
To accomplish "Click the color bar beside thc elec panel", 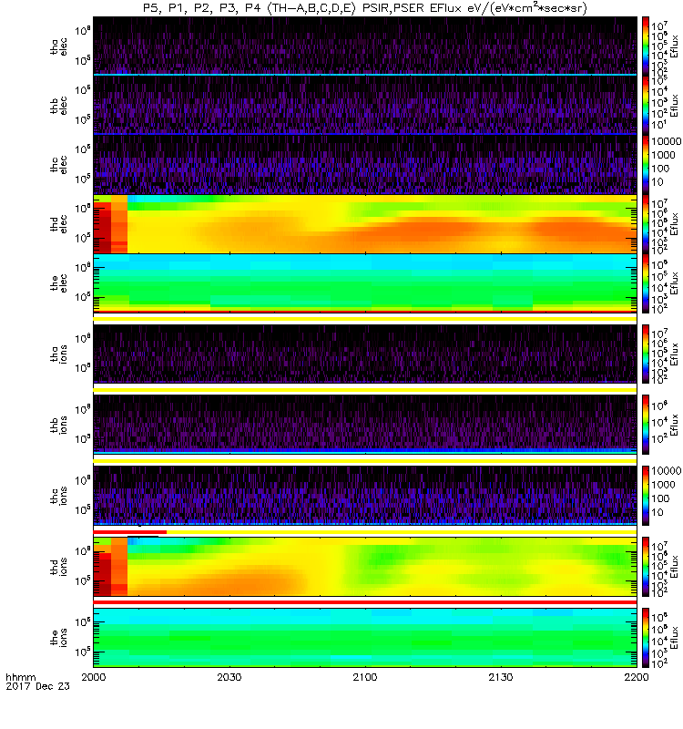I will [646, 165].
